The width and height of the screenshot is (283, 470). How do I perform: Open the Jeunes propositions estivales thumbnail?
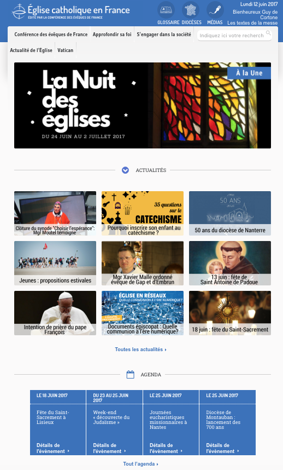pyautogui.click(x=55, y=263)
